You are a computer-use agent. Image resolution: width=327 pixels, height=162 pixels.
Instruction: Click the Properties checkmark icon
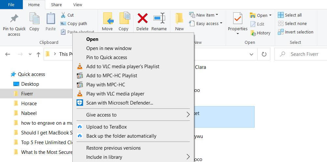tap(237, 18)
